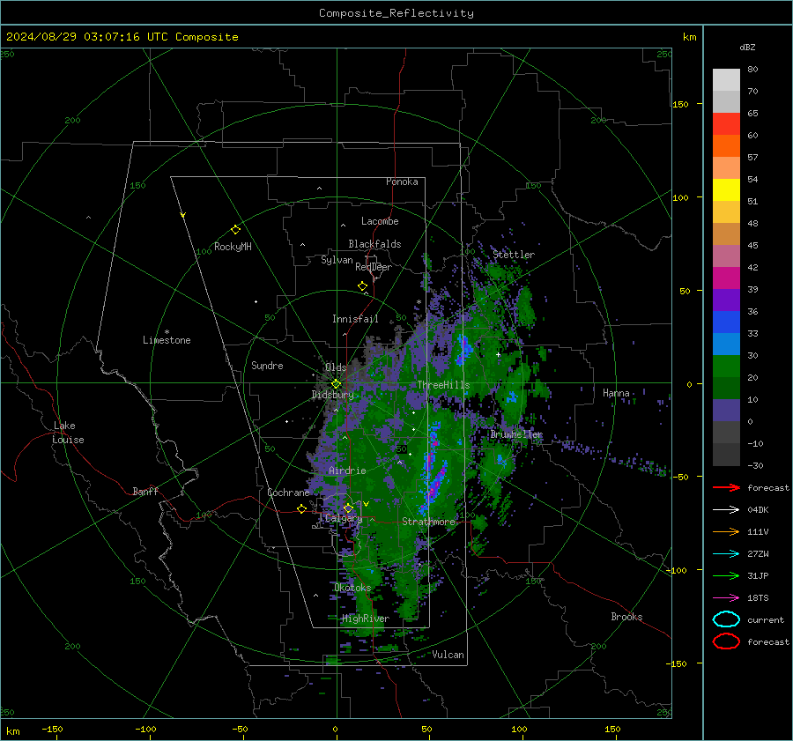Click the orange 111V arrow legend icon
793x741 pixels.
tap(726, 531)
